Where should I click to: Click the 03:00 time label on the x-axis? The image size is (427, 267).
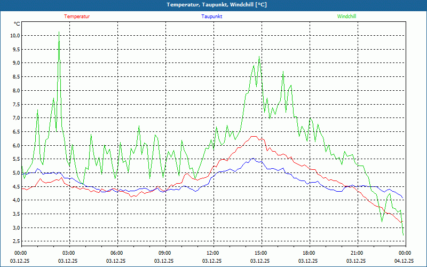tap(69, 253)
